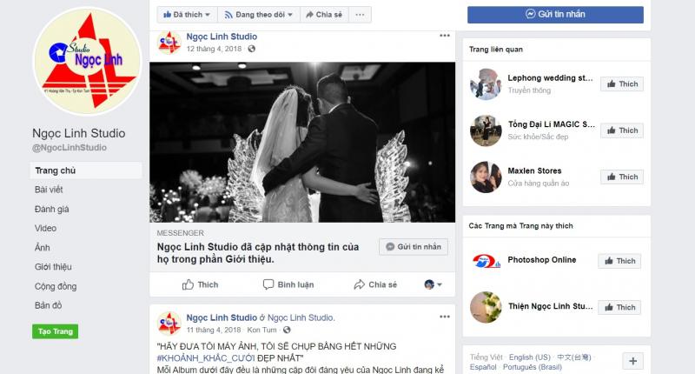Expand the Đang theo dõi dropdown
This screenshot has height=374, width=695.
point(259,15)
